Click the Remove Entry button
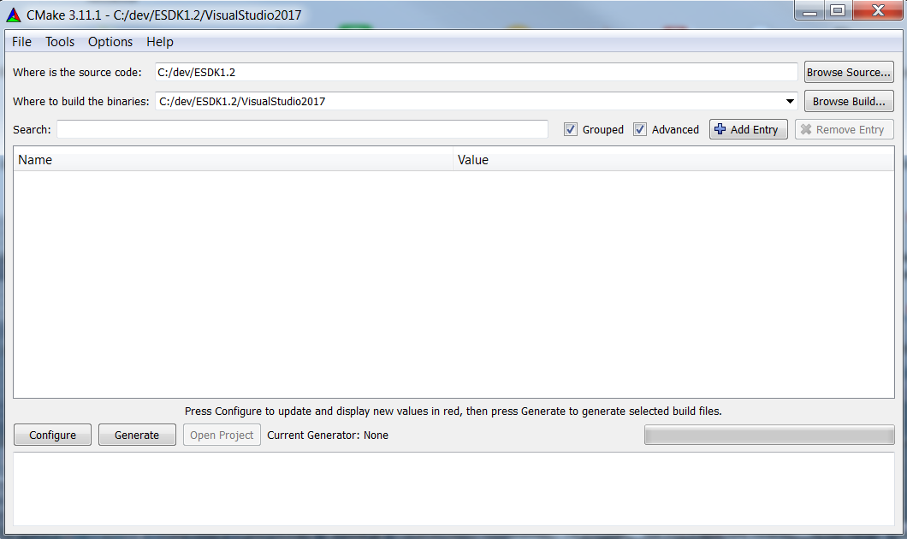The image size is (907, 539). [x=844, y=129]
